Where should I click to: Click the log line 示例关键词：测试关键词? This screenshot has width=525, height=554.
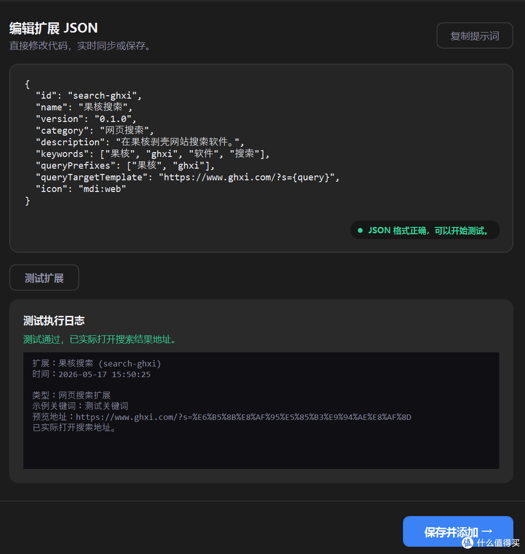click(x=80, y=406)
